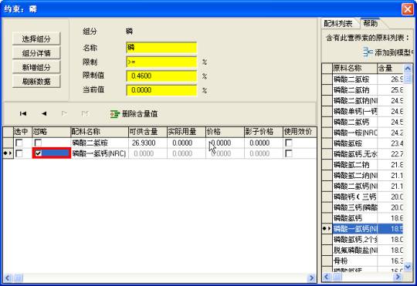This screenshot has width=417, height=286.
Task: Click the 删除含量值 delete icon
Action: click(114, 114)
